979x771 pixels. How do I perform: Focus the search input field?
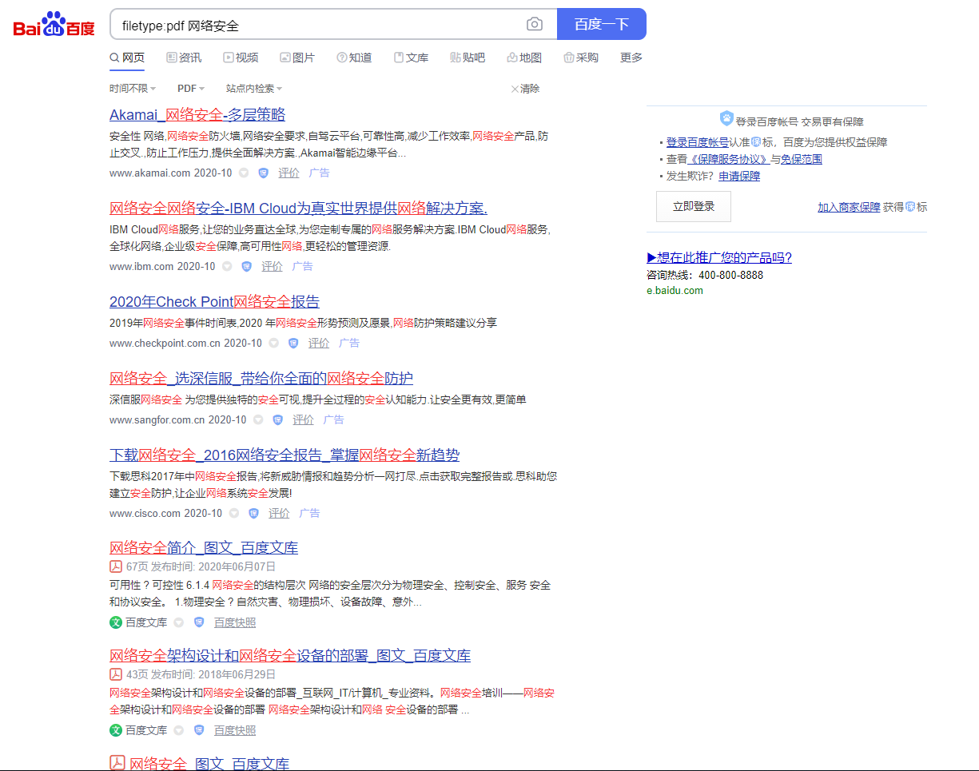point(318,25)
